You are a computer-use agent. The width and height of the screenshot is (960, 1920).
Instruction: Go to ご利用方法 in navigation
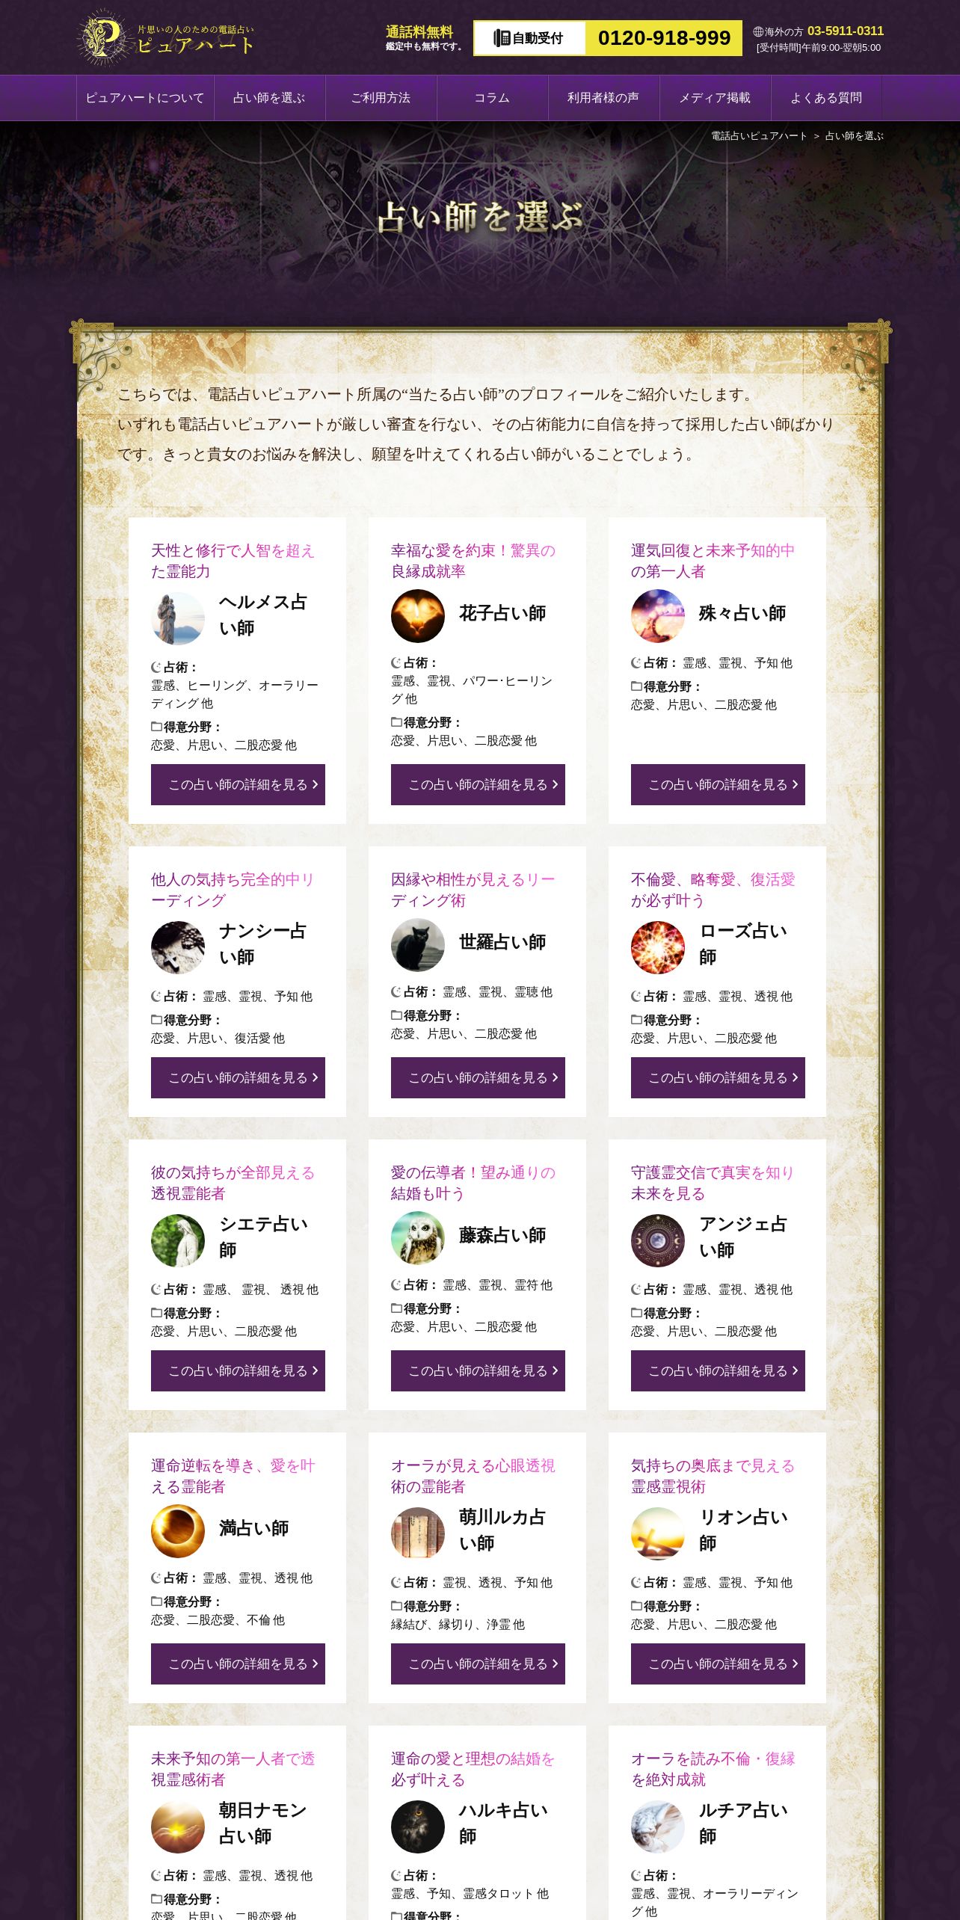(x=381, y=98)
